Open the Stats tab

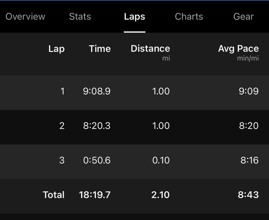click(x=80, y=17)
